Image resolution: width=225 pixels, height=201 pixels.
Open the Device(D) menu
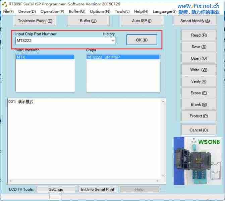(27, 11)
